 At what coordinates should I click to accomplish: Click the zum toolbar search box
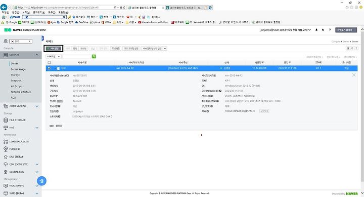pos(44,17)
